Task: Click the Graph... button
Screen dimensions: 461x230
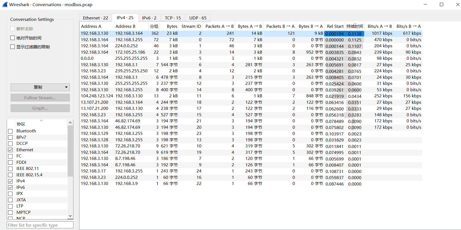Action: [40, 108]
